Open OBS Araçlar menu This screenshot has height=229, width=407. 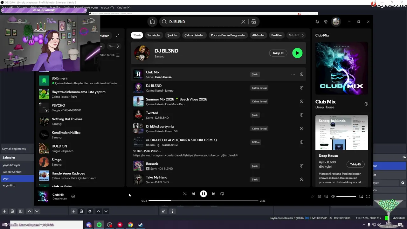108,7
